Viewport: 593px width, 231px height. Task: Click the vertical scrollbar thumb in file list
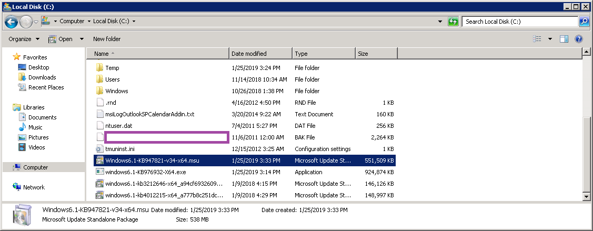pos(586,154)
